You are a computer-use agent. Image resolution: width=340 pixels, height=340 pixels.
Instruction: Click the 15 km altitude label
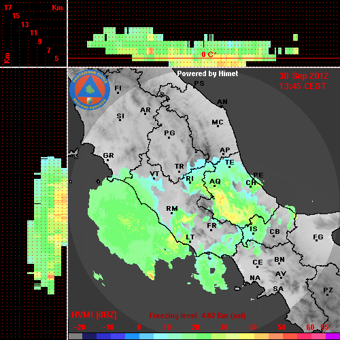(x=16, y=16)
